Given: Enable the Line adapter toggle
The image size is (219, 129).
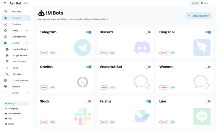Looking at the screenshot, I should (x=208, y=101).
